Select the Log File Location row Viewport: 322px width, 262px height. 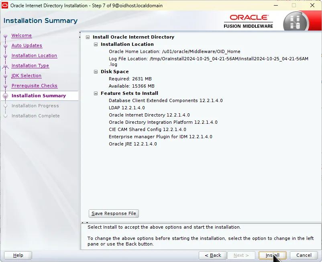[x=208, y=61]
